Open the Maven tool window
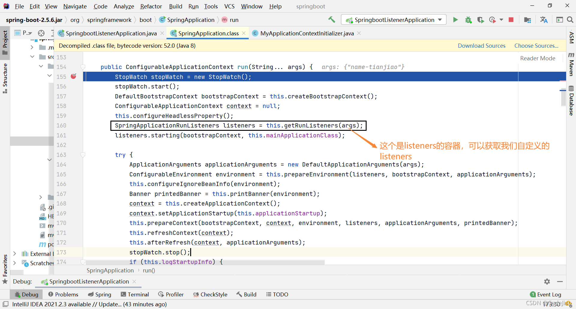This screenshot has height=309, width=576. tap(571, 64)
